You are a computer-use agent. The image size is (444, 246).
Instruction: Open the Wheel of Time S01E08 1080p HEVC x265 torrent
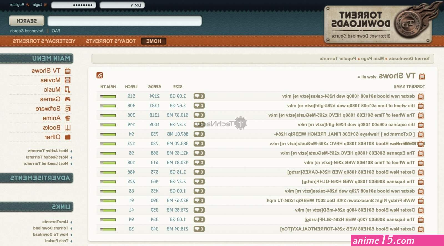342,115
